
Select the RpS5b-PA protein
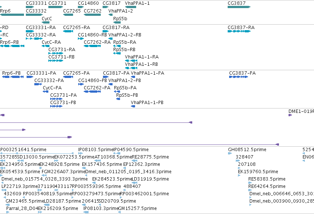pos(117,92)
